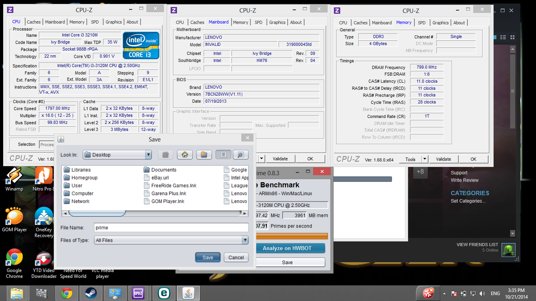
Task: Open Caches tab in processor CPU-Z window
Action: (x=34, y=22)
